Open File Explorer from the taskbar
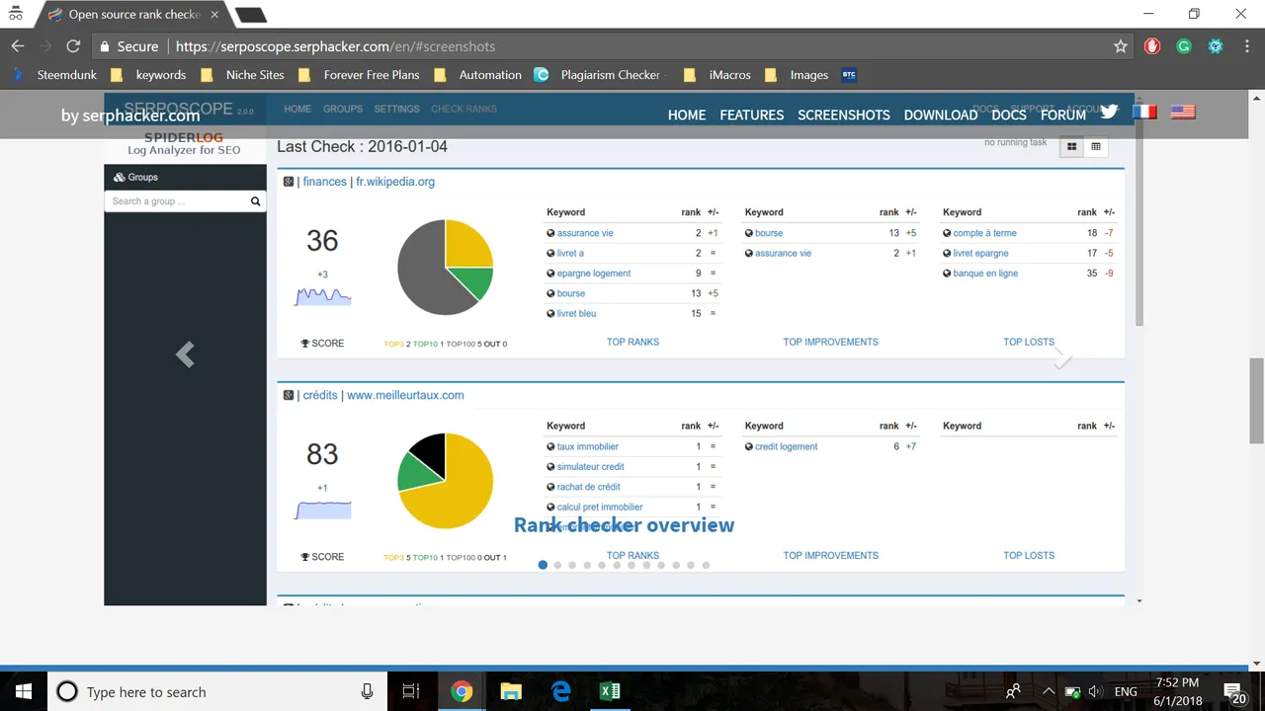This screenshot has height=711, width=1265. 511,691
